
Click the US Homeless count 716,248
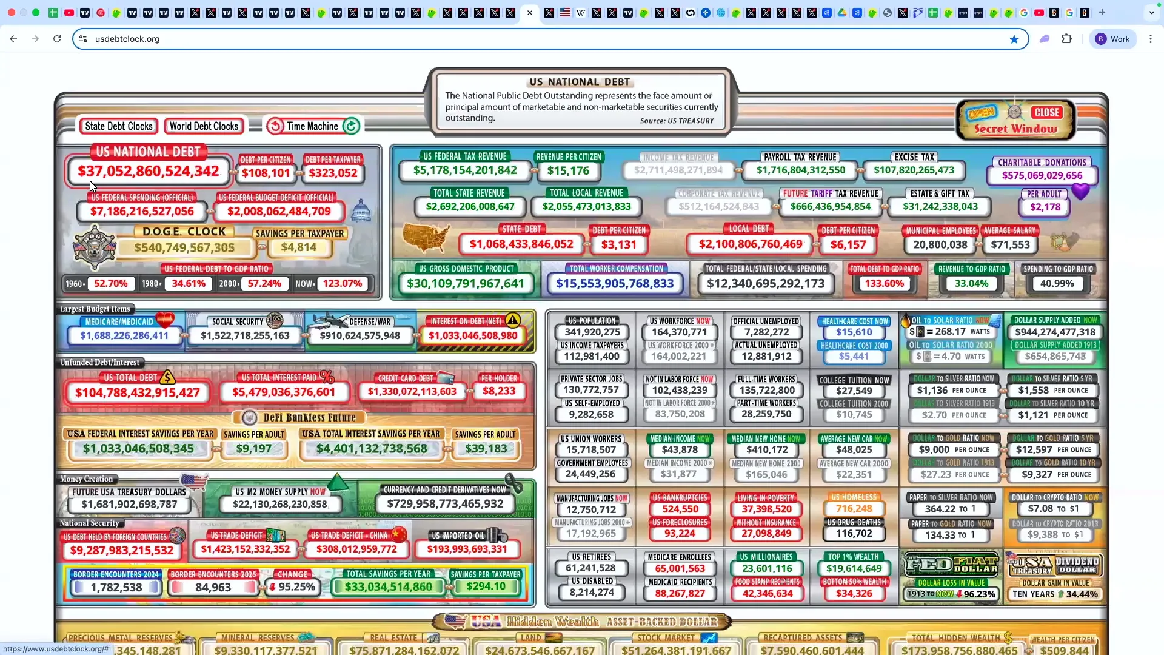pyautogui.click(x=854, y=509)
